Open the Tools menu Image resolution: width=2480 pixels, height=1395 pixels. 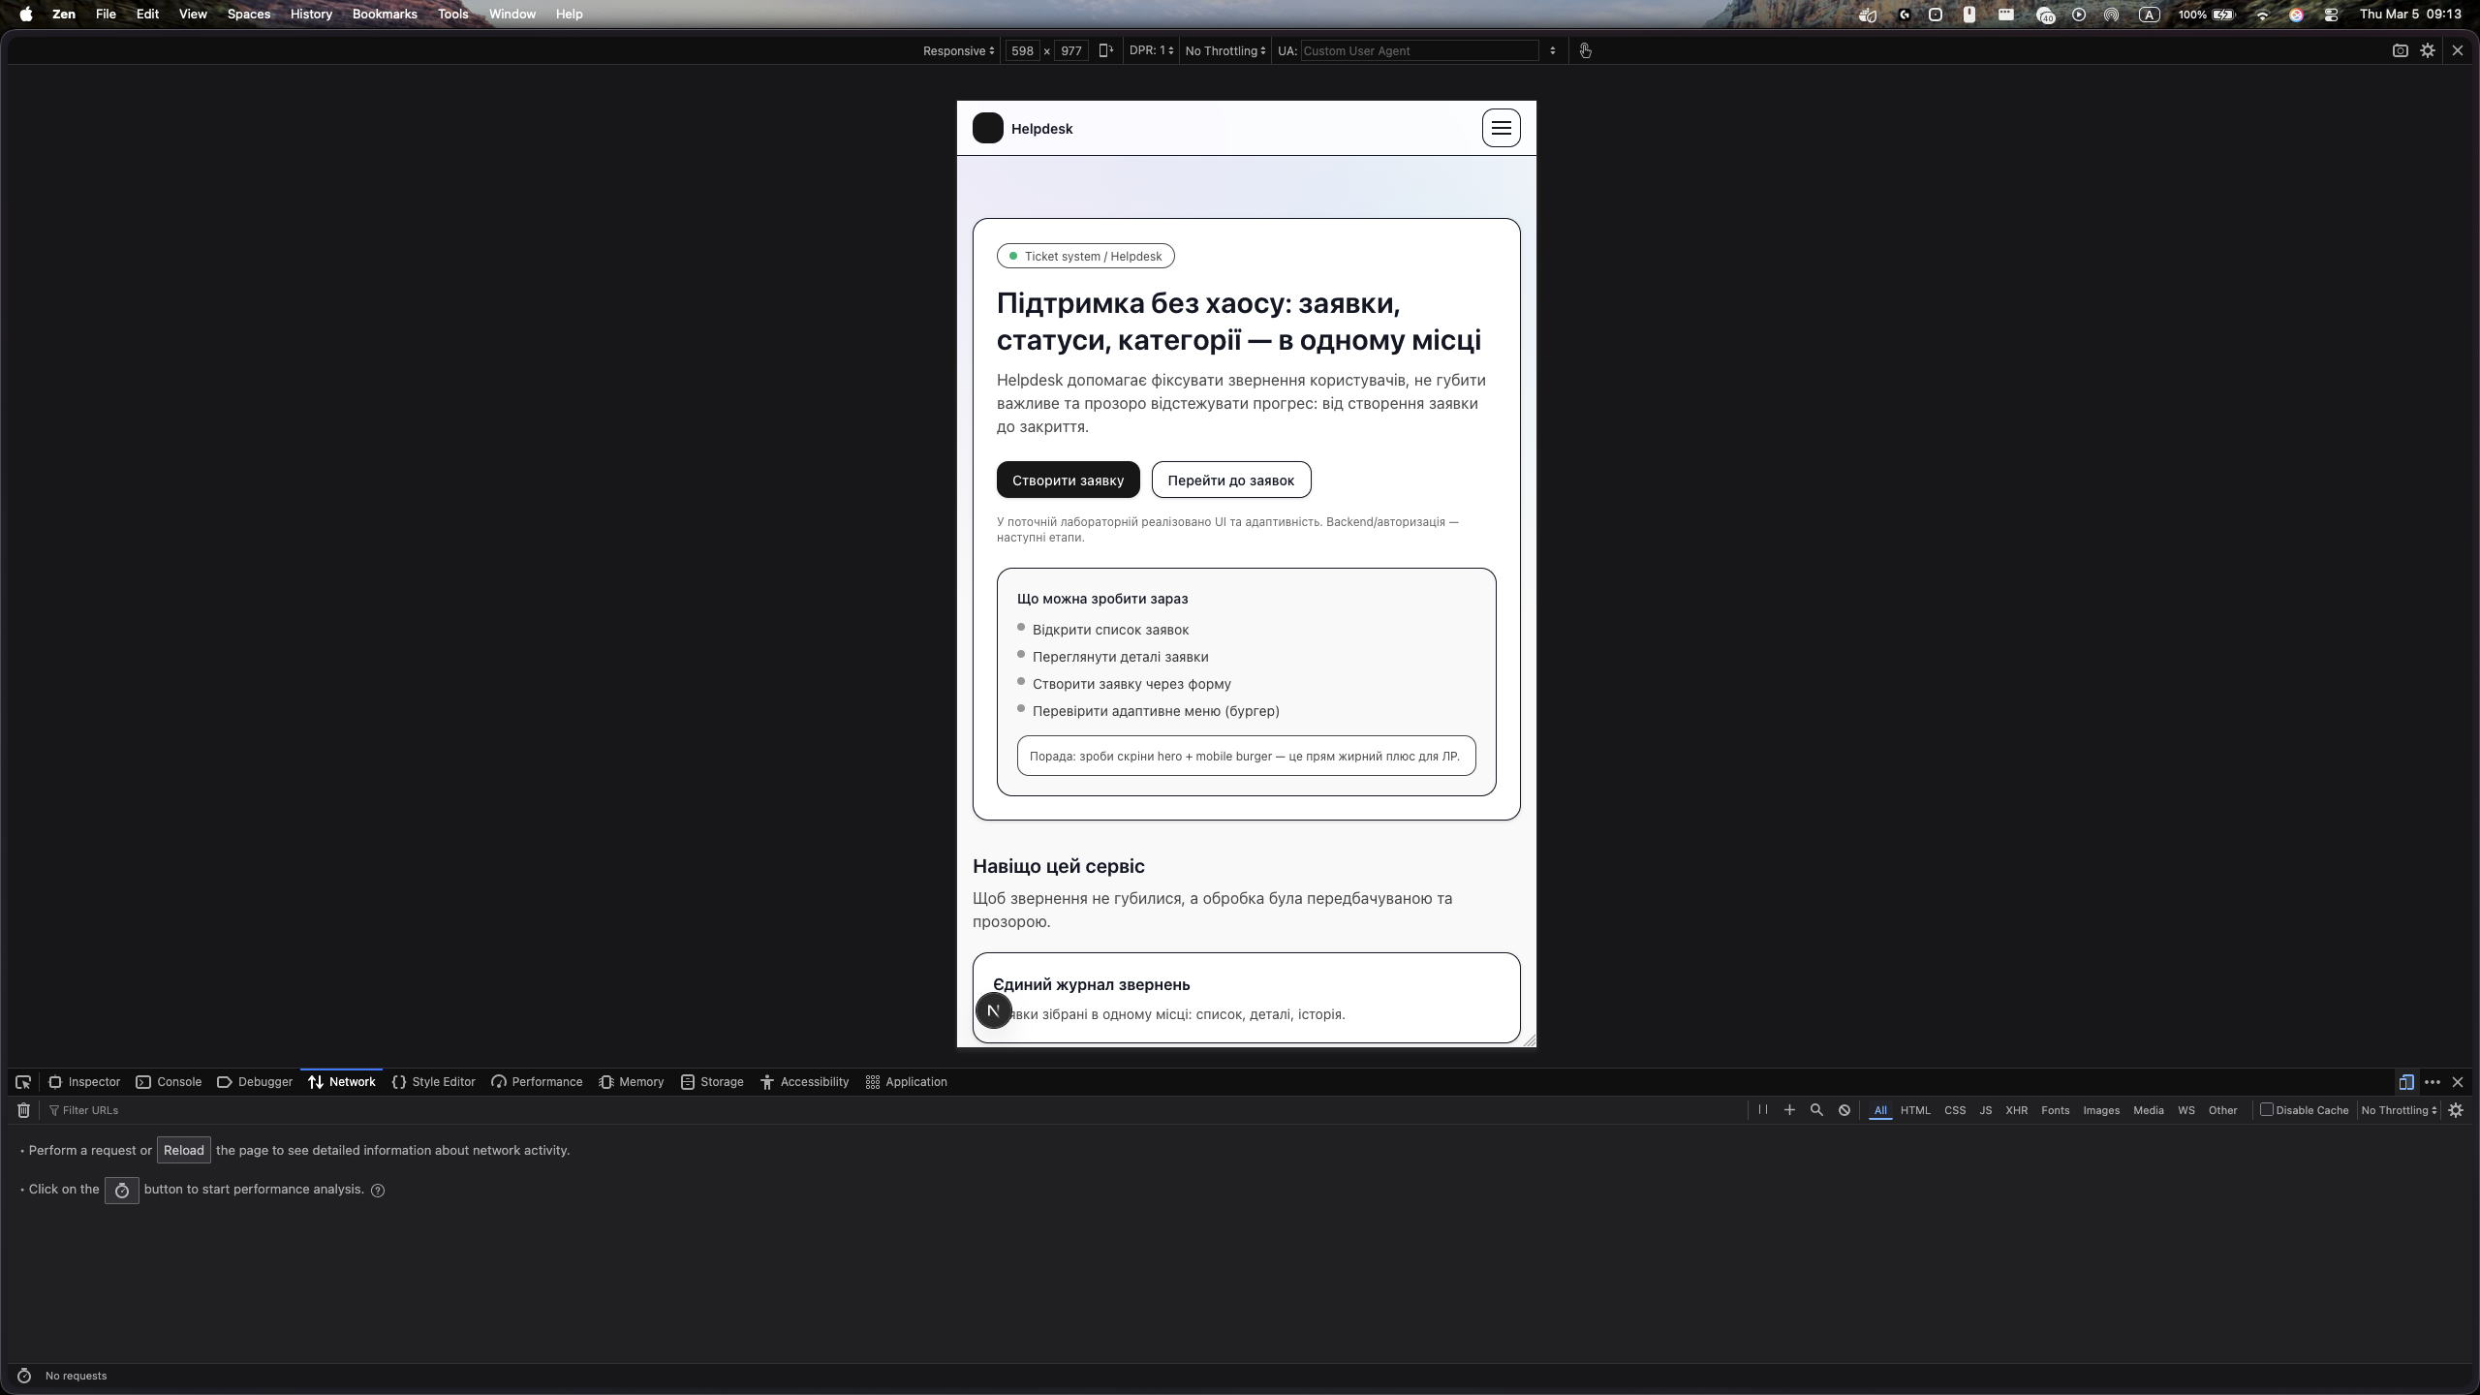click(x=452, y=15)
